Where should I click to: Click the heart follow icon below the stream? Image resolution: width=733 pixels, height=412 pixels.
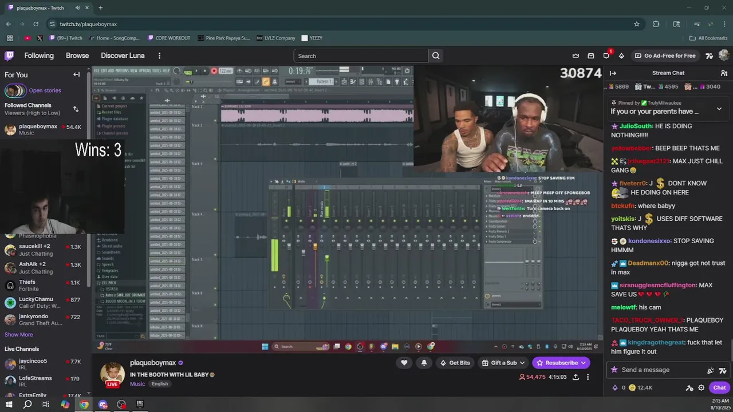tap(404, 362)
